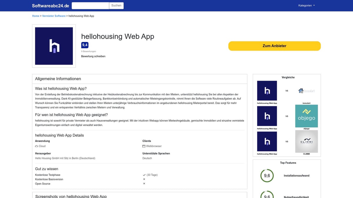
Task: Click the cross beside Kostenlose Basisversion
Action: pyautogui.click(x=144, y=179)
